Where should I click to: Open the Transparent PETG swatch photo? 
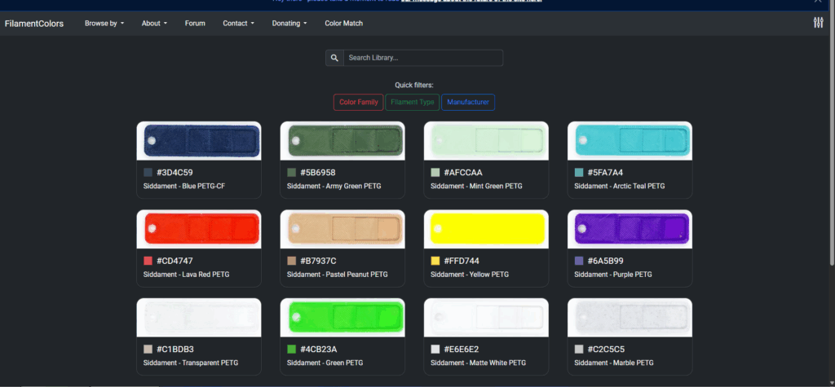click(x=199, y=318)
